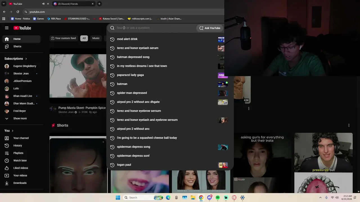The image size is (360, 202).
Task: Open the kisskh Asian Drama bookmark
Action: 169,19
